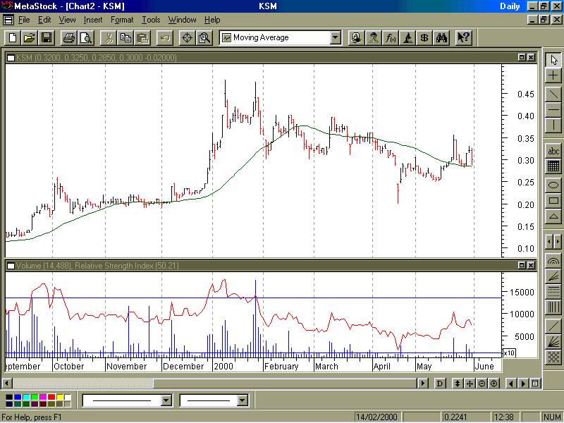Open the Insert menu
Viewport: 564px width, 423px height.
point(93,20)
